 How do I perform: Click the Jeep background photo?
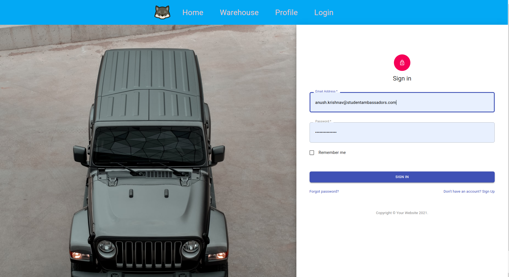pyautogui.click(x=148, y=151)
